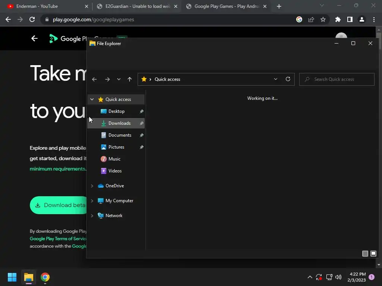
Task: Close the E2Guardian tab
Action: coord(176,6)
